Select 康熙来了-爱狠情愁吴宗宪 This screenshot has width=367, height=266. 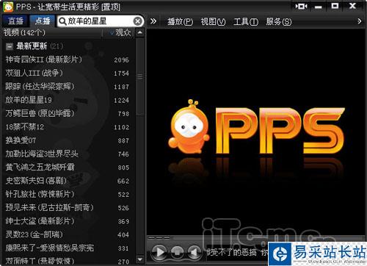click(50, 248)
